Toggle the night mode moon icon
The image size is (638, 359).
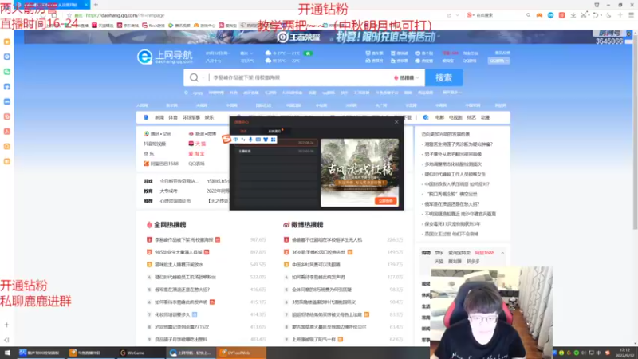[608, 15]
